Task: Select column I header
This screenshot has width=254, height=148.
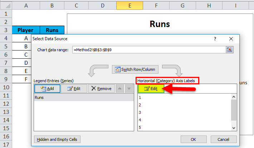Action: point(235,6)
